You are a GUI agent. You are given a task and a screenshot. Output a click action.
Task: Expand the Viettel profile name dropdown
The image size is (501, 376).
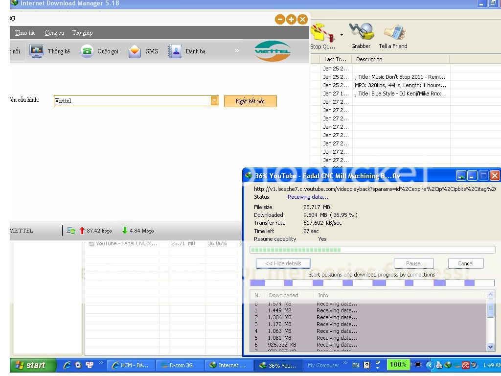214,101
